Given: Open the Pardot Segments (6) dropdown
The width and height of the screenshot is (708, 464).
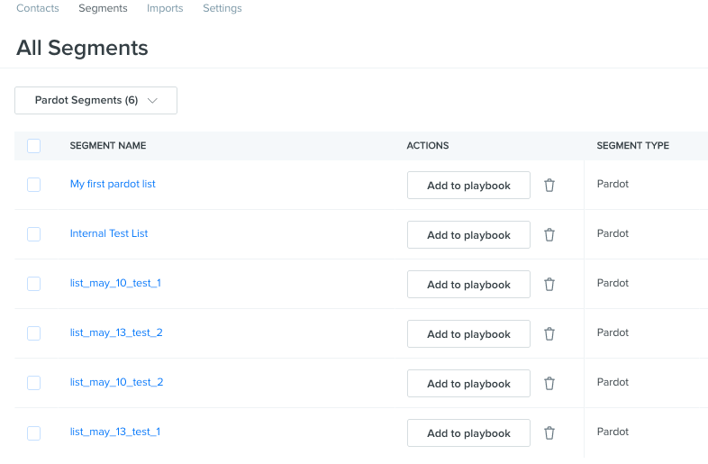Looking at the screenshot, I should [95, 100].
